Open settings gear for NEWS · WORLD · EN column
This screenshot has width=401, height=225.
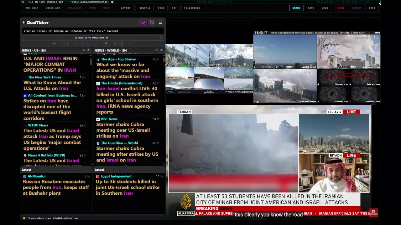point(161,50)
